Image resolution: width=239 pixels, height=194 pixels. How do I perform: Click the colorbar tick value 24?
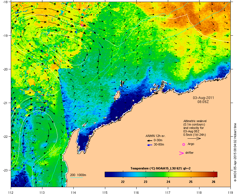point(168,182)
